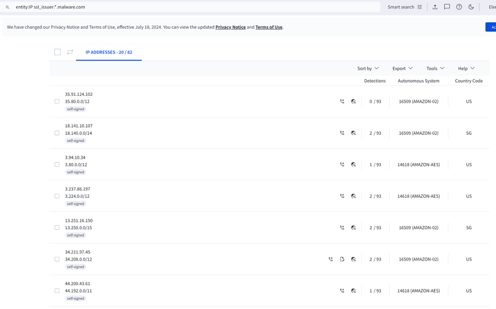496x309 pixels.
Task: Click the 0 / 93 detections value
Action: 375,102
